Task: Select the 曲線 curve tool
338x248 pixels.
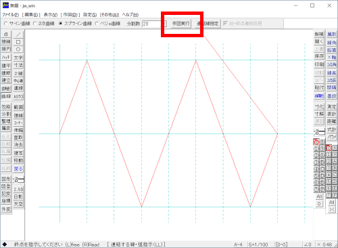Action: click(x=6, y=96)
